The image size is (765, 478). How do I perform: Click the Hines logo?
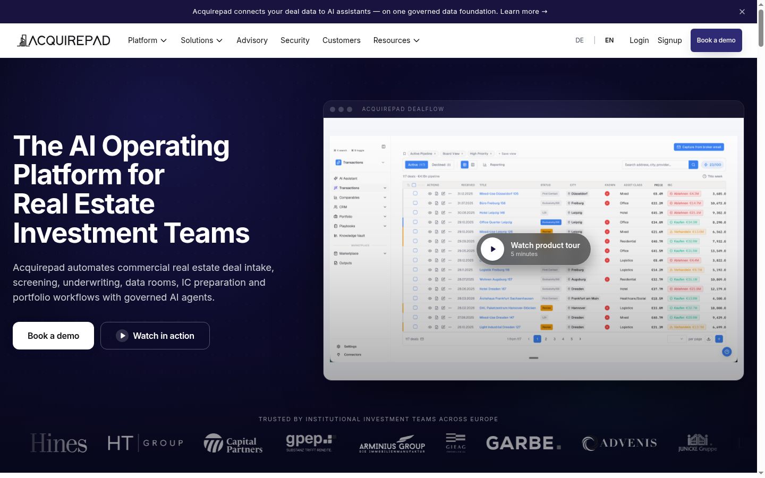58,443
